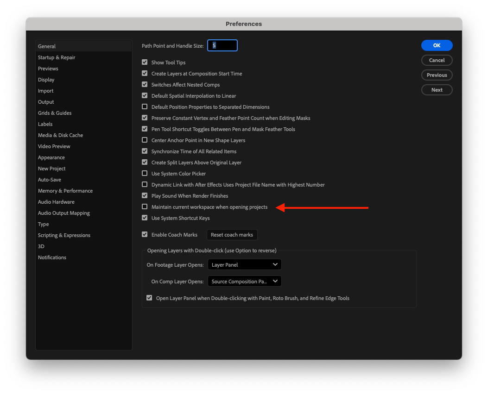Toggle Default Position Properties to Separated Dimensions
This screenshot has height=394, width=488.
(x=145, y=107)
